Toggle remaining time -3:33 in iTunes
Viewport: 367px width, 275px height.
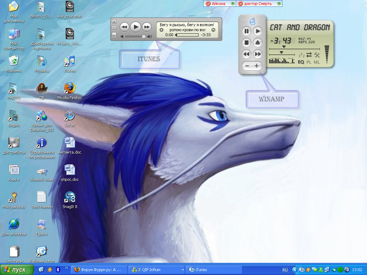pyautogui.click(x=206, y=35)
